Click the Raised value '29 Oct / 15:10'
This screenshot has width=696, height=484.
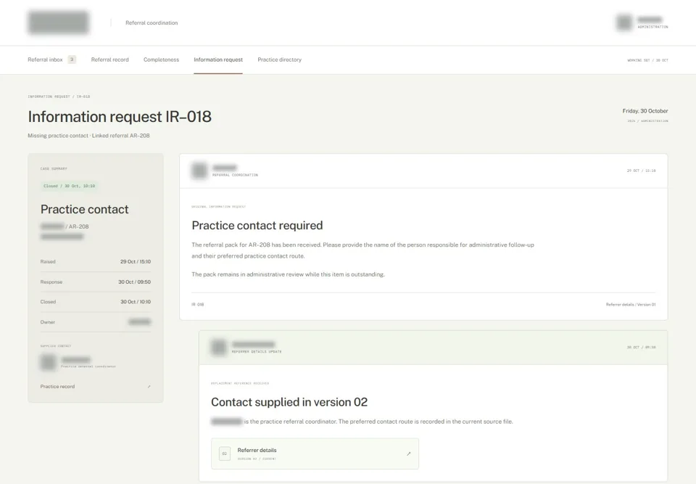[x=136, y=261]
